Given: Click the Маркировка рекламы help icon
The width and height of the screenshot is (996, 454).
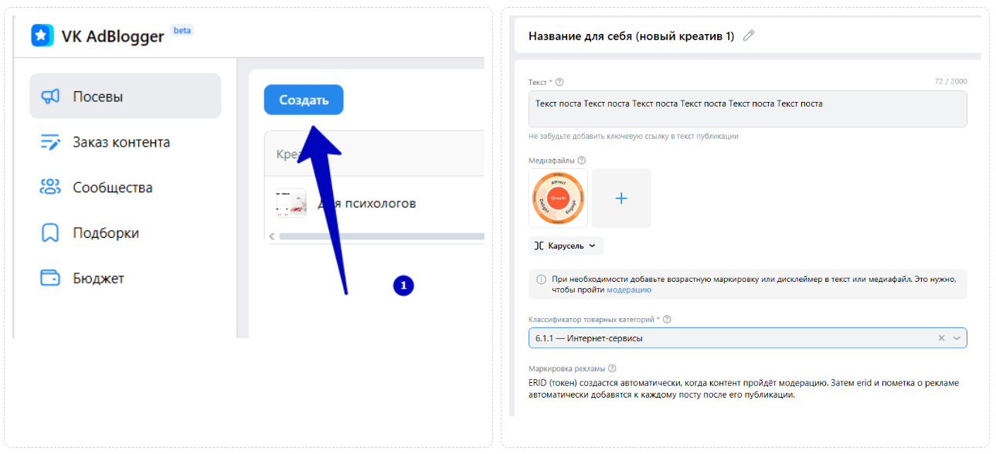Looking at the screenshot, I should coord(612,369).
